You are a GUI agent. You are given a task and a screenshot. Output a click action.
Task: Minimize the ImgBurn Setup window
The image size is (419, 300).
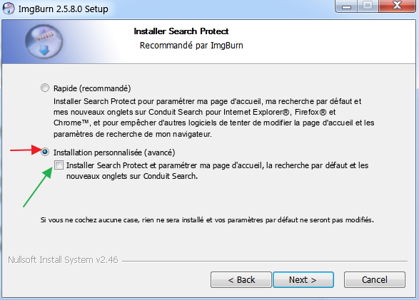[347, 6]
